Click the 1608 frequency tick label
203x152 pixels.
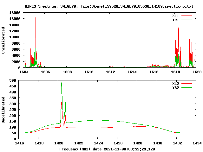click(x=67, y=72)
